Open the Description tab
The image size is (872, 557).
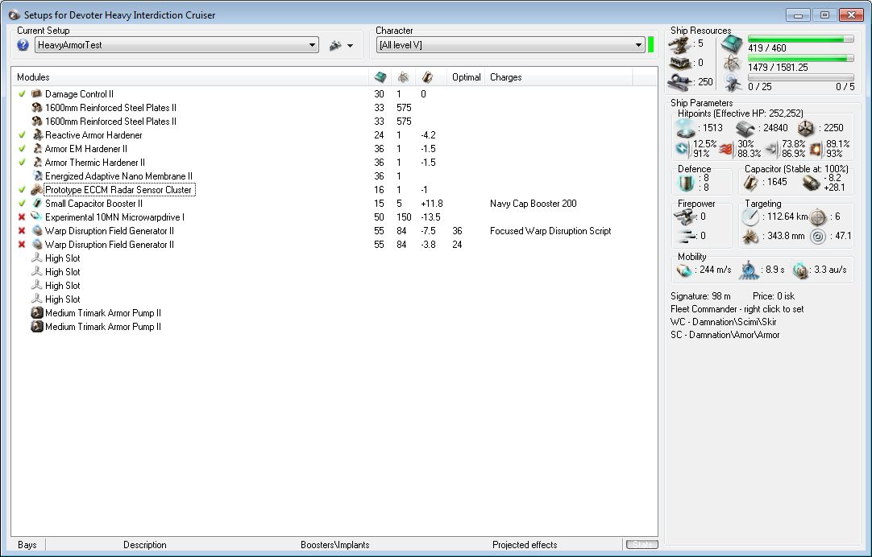(144, 545)
